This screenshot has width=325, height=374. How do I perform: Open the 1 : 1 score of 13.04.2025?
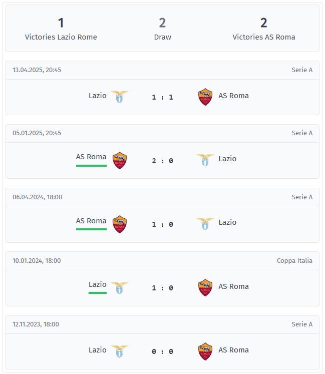click(162, 97)
